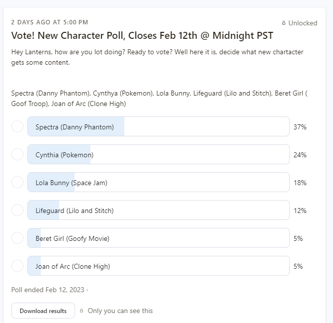This screenshot has height=323, width=333.
Task: Pick the Beret Girl (Goofy Movie) radio button
Action: (17, 238)
